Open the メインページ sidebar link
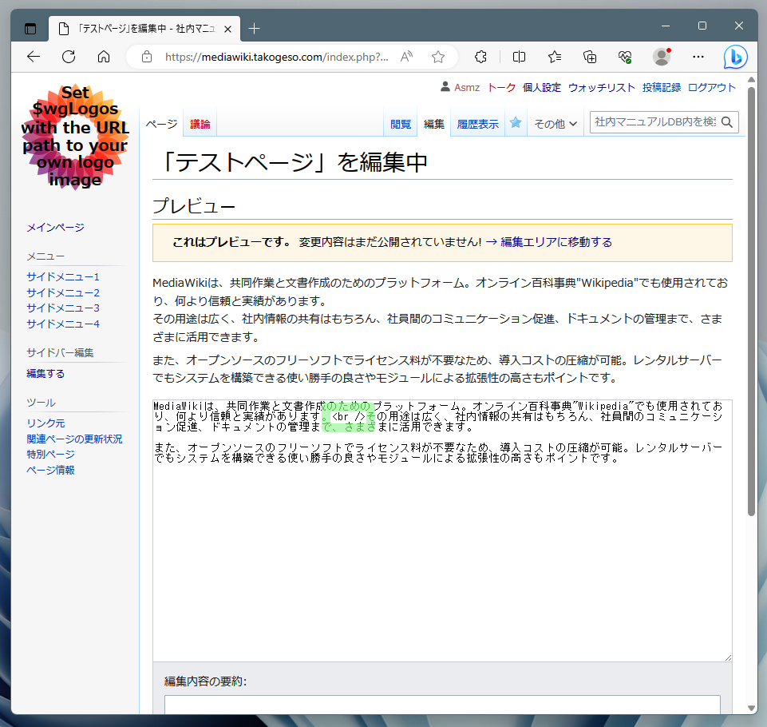This screenshot has height=727, width=767. click(55, 228)
